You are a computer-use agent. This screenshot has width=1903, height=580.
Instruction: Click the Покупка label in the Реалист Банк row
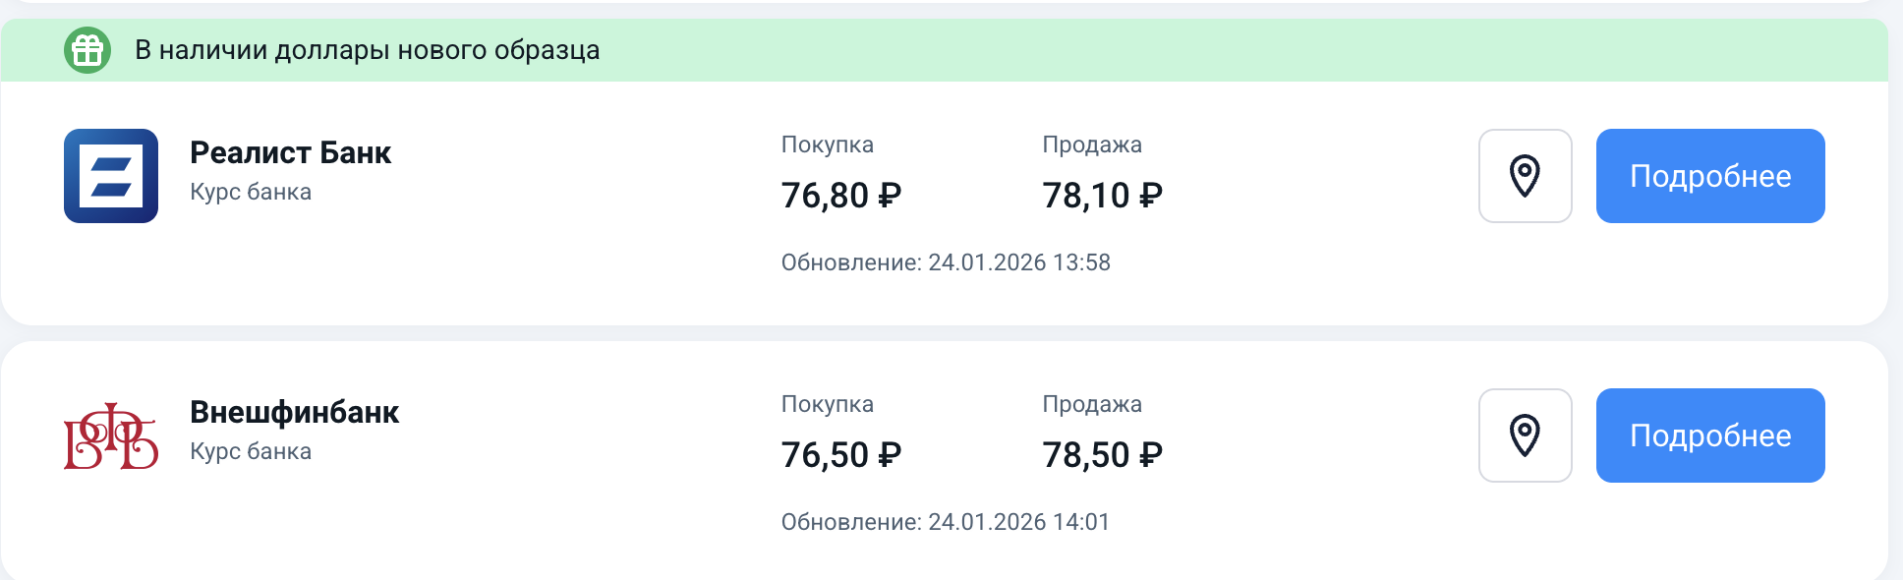click(x=827, y=145)
